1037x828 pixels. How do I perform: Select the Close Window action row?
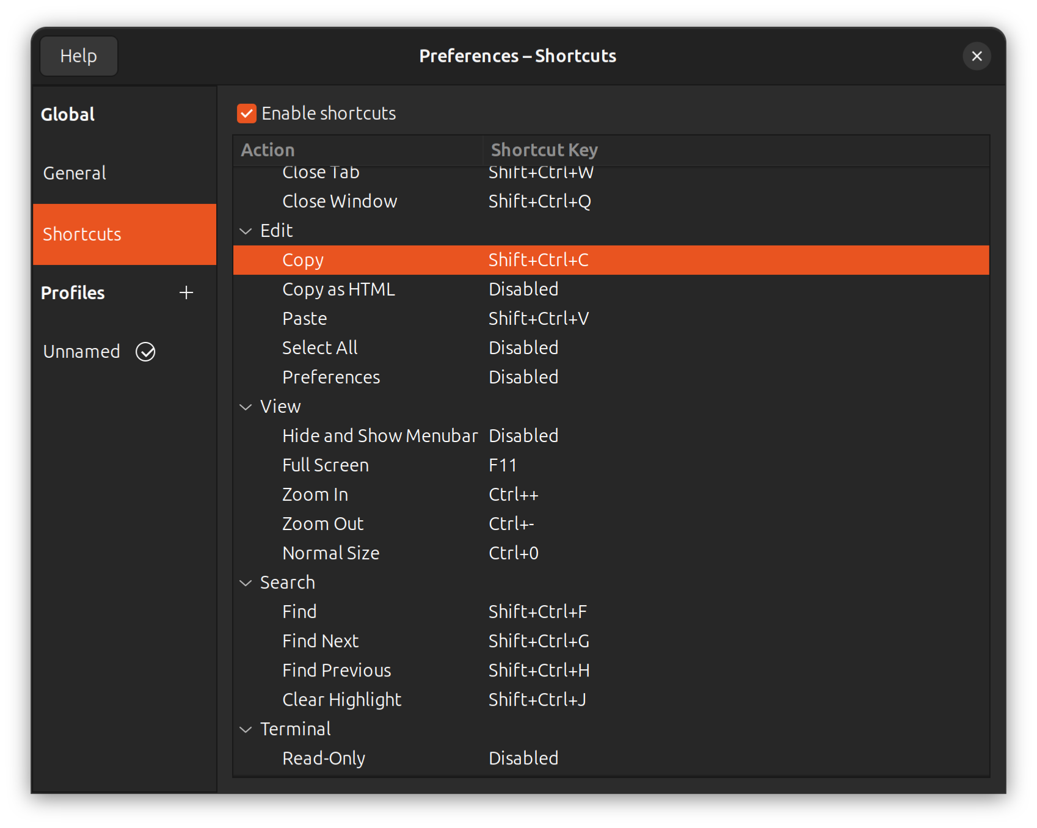pyautogui.click(x=611, y=202)
